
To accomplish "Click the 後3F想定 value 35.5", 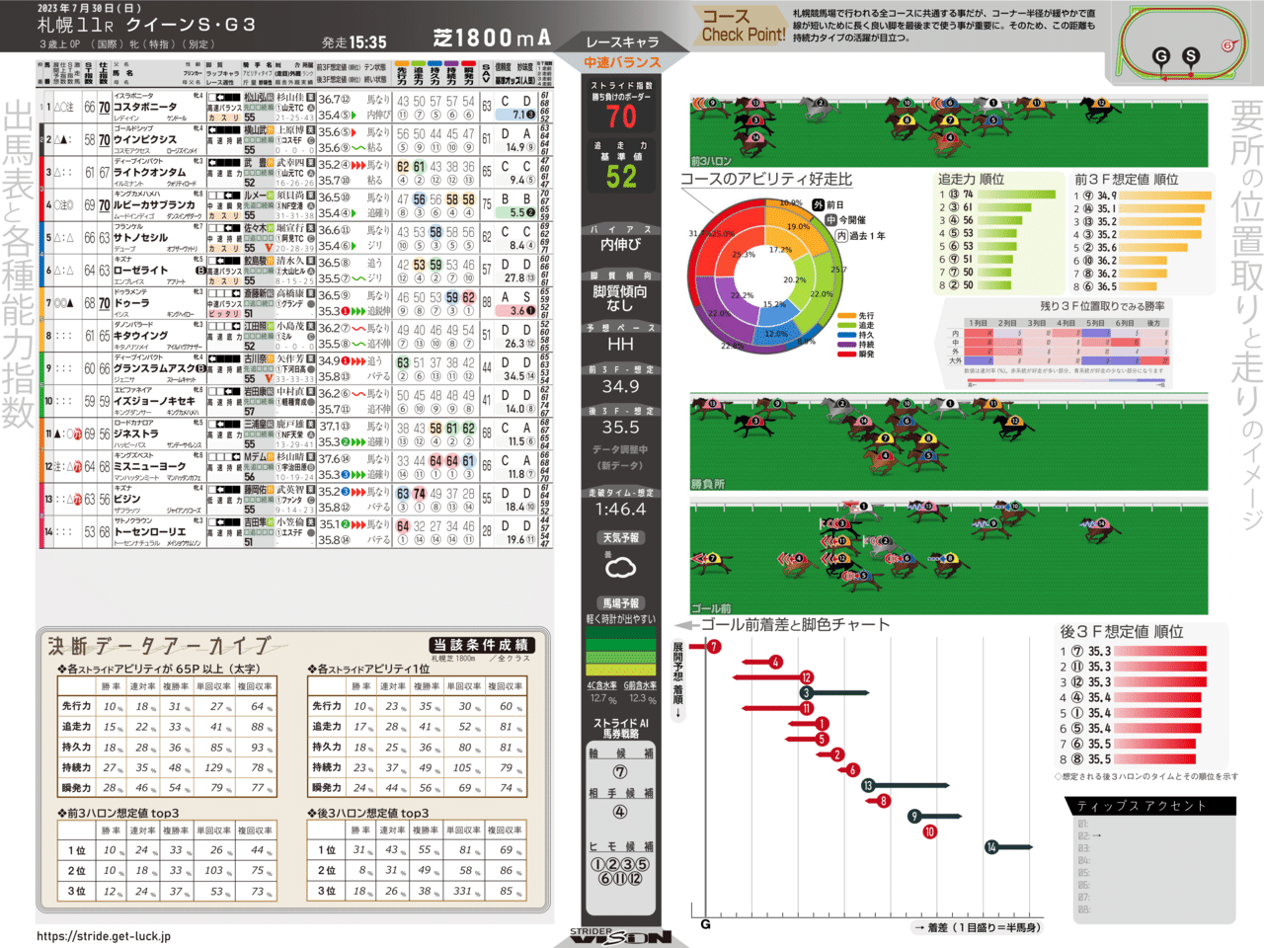I will tap(620, 428).
